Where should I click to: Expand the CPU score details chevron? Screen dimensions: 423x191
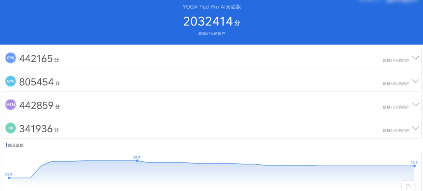[x=416, y=58]
